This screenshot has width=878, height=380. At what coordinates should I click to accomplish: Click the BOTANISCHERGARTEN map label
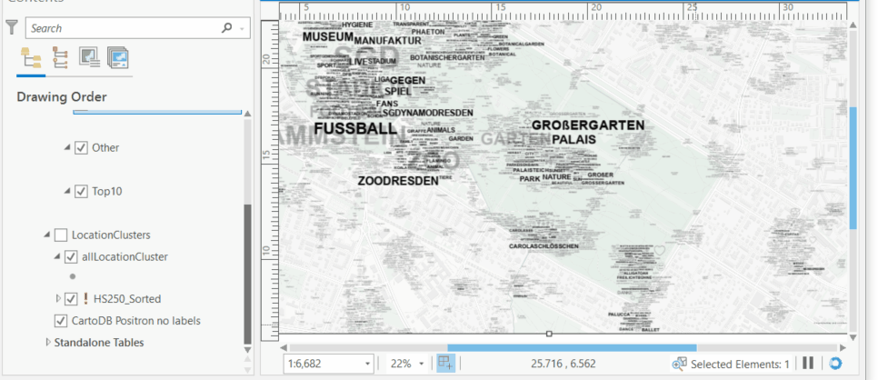pos(447,57)
